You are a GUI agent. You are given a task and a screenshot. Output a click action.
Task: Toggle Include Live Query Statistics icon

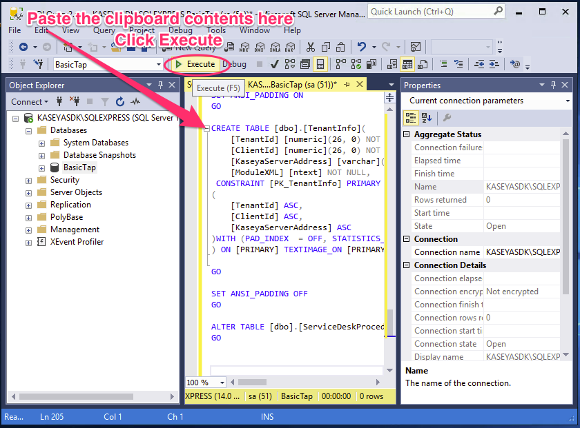pos(356,65)
